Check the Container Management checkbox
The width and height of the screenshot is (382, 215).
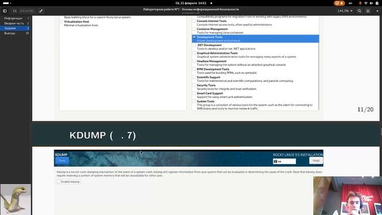coord(194,29)
